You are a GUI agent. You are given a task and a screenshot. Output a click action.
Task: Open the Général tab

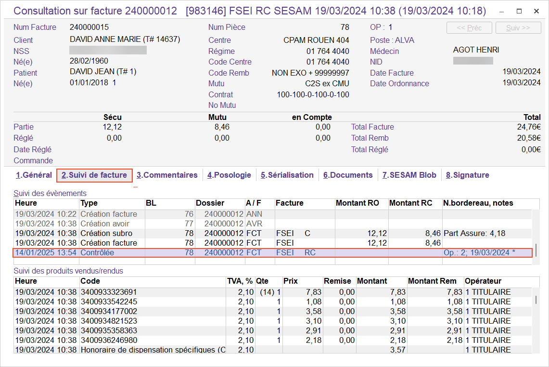point(34,175)
